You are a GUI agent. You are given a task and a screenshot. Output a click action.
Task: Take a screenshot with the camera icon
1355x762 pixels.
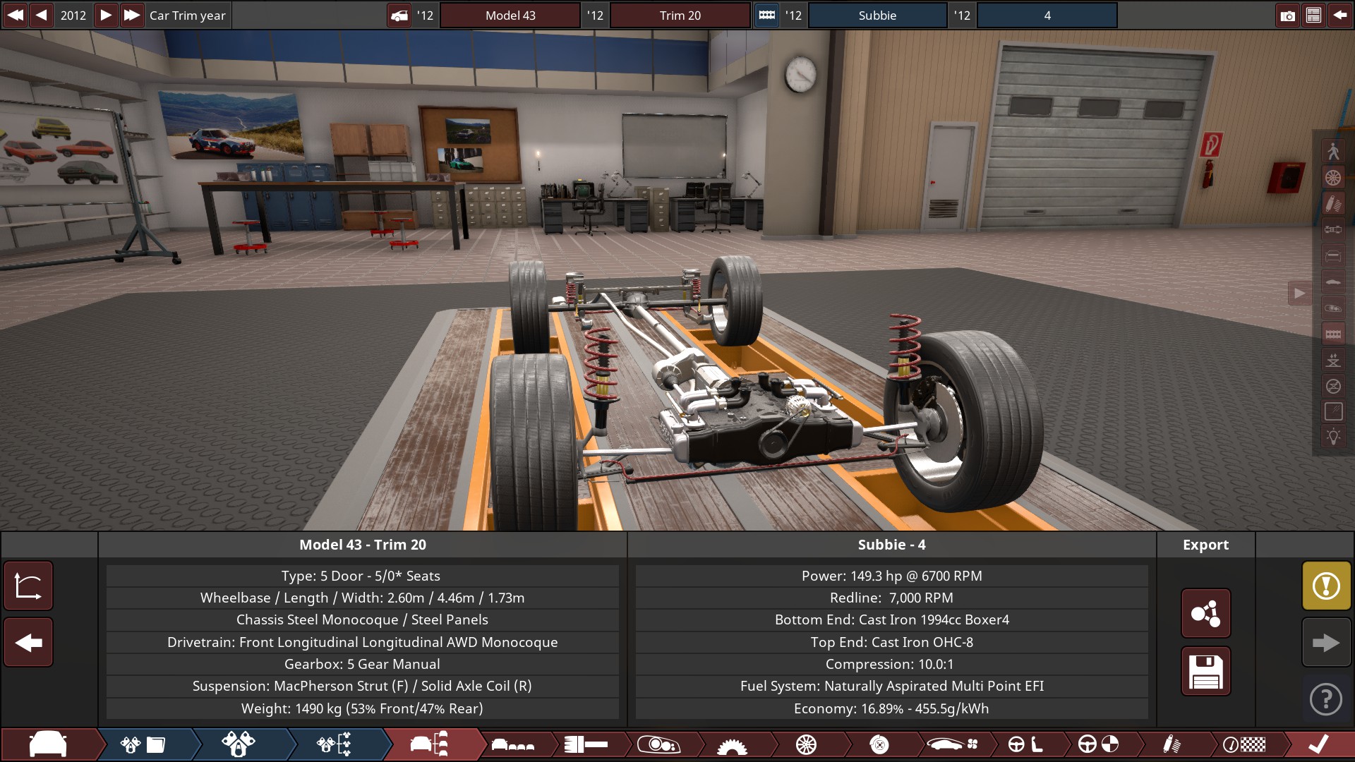click(1287, 15)
